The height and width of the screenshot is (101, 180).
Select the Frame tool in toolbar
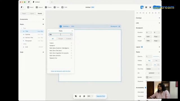pyautogui.click(x=48, y=7)
